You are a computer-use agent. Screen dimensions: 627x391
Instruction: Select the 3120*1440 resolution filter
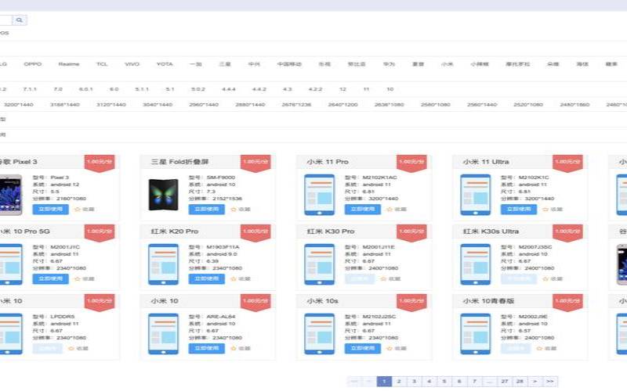(111, 105)
